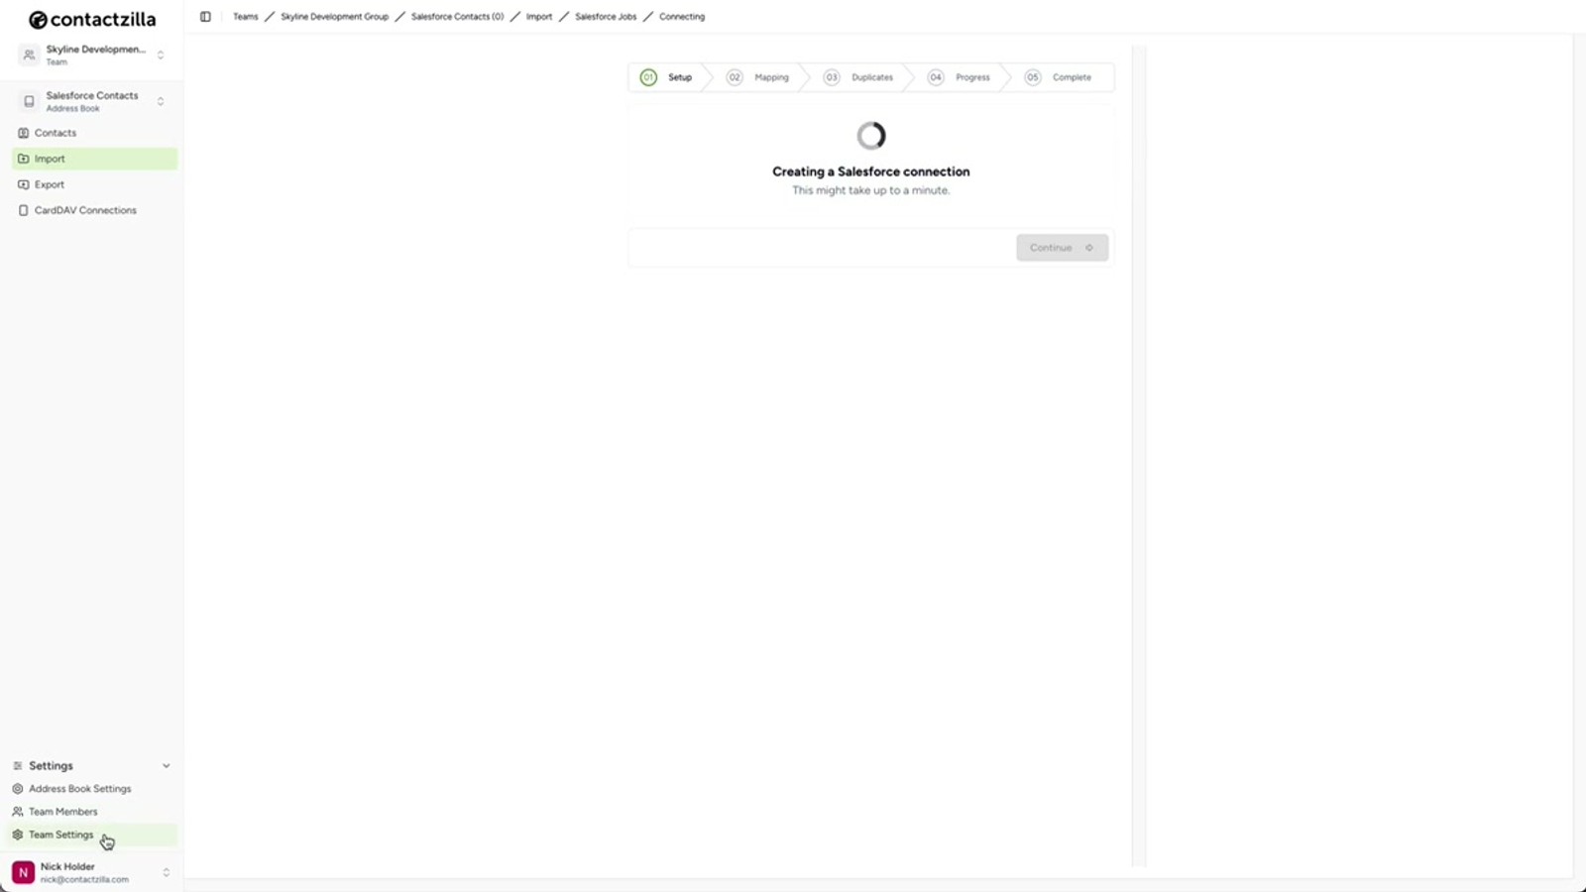Click the team people icon
This screenshot has width=1586, height=892.
click(29, 55)
